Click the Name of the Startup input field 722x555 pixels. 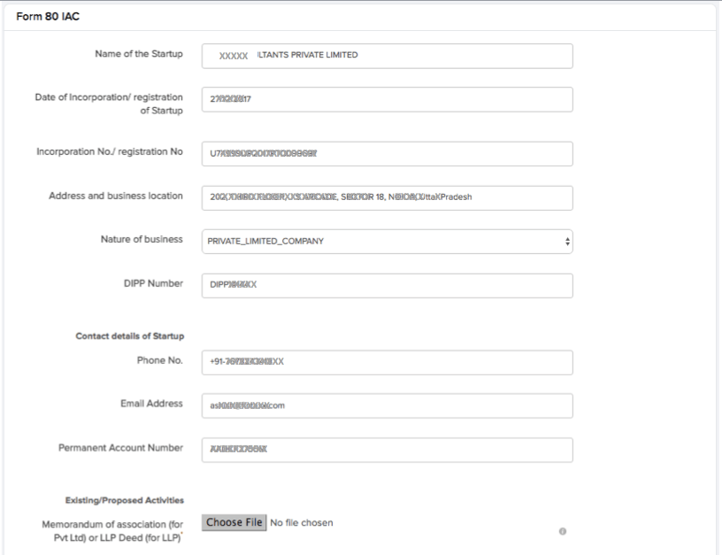point(387,56)
